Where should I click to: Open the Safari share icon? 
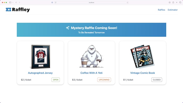[173, 2]
